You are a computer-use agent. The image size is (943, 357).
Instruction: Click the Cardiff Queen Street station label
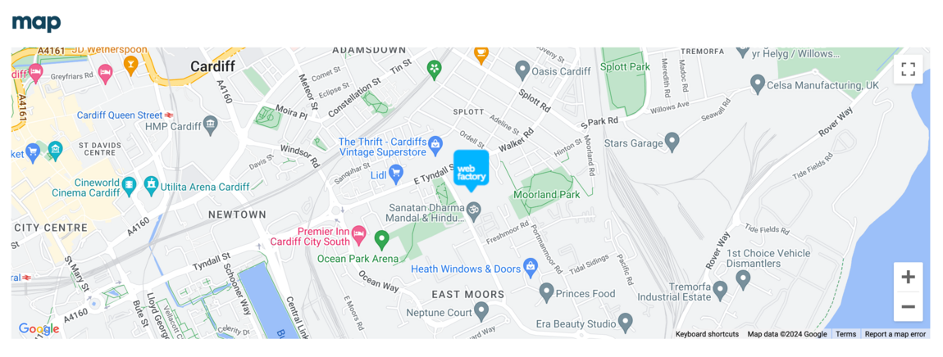click(x=120, y=115)
